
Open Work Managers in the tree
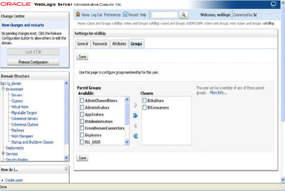coord(22,136)
